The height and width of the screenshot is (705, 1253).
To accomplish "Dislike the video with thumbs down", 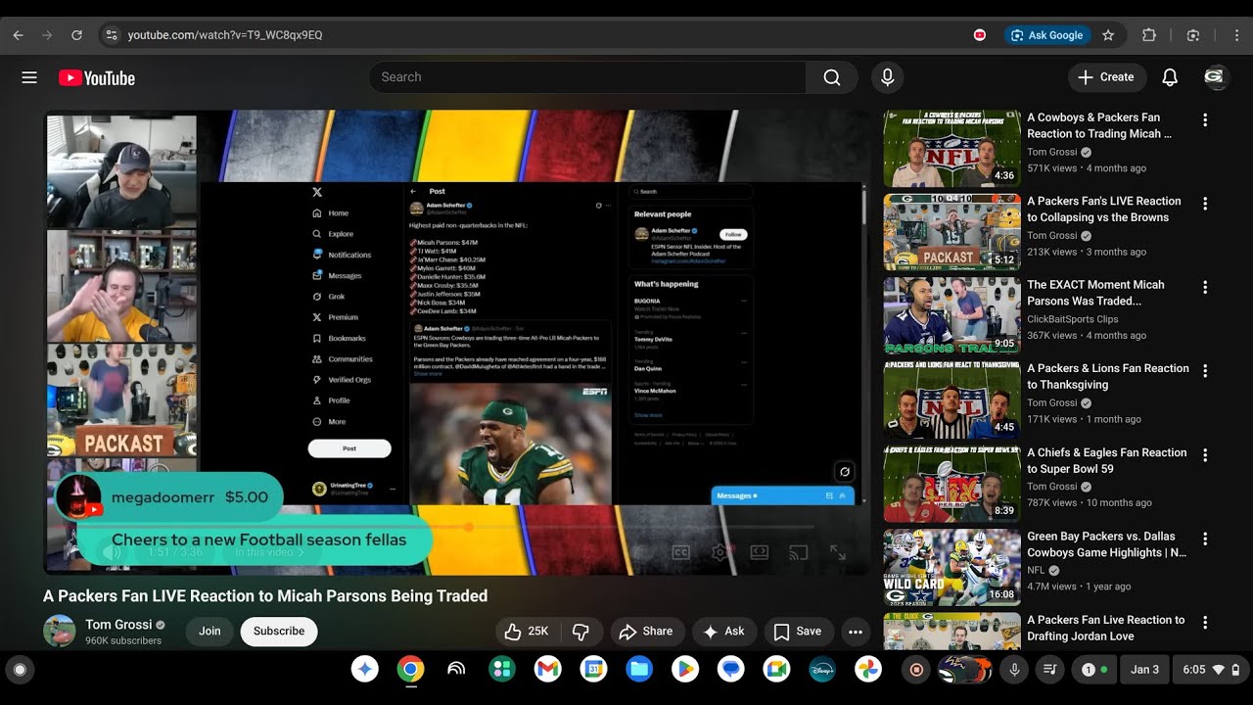I will pyautogui.click(x=580, y=632).
